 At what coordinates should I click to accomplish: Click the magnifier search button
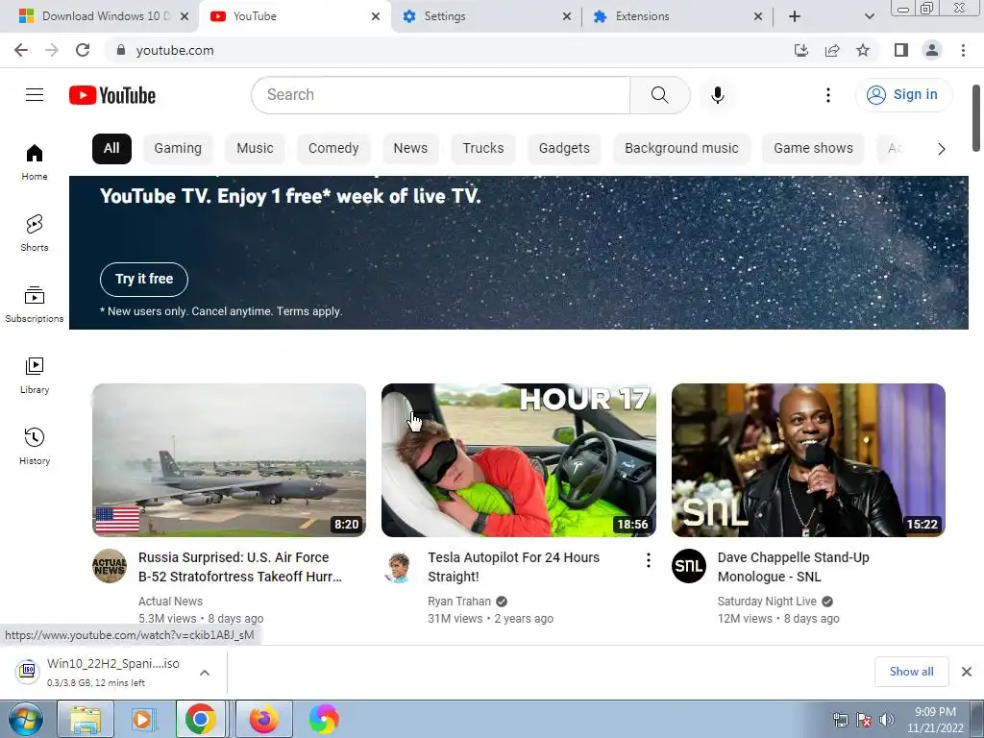(x=659, y=95)
